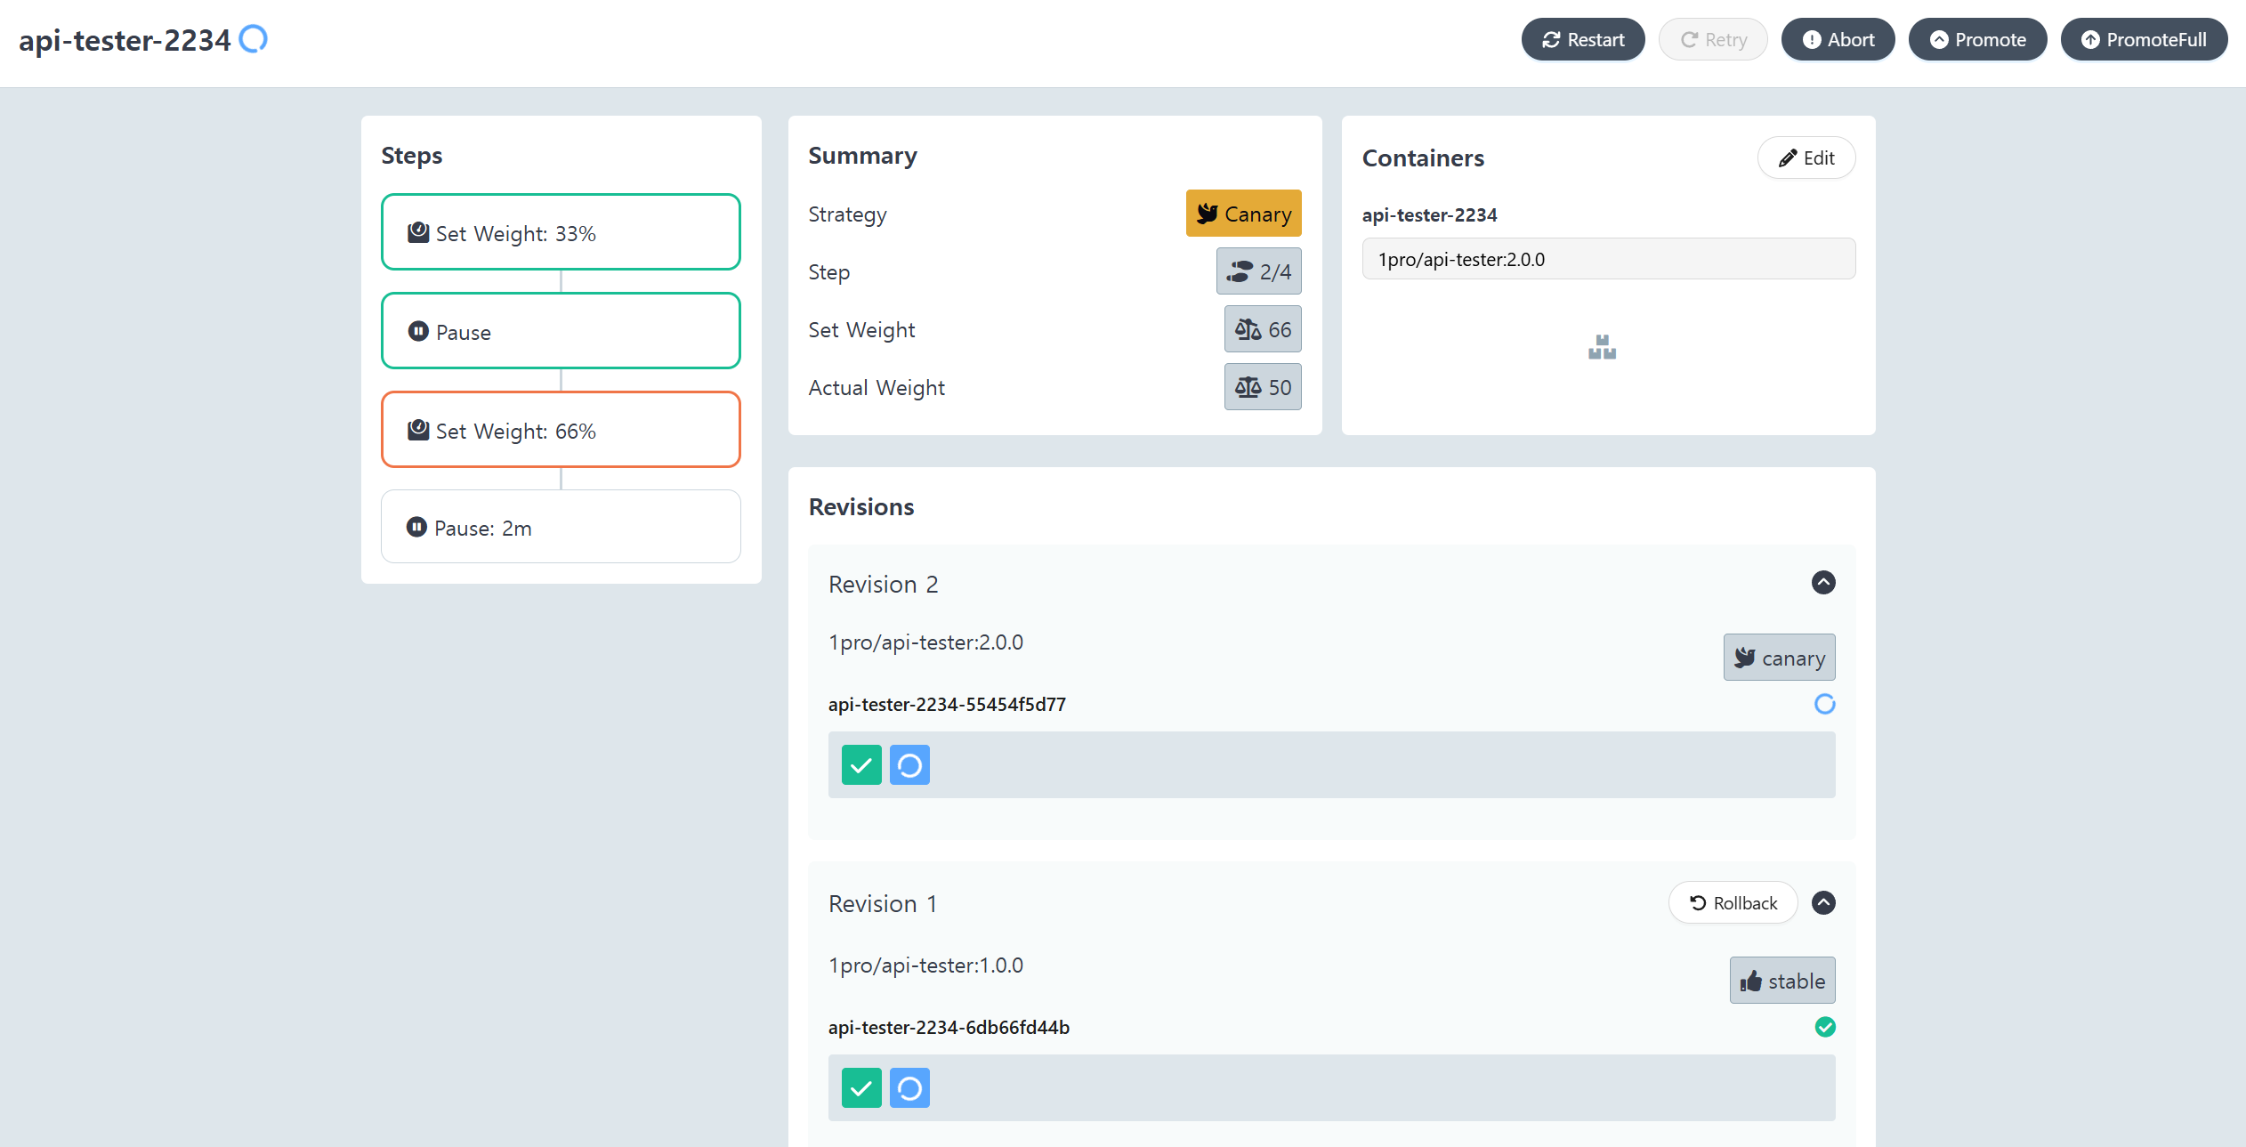Click the green ready pod in Revision 2
This screenshot has height=1147, width=2246.
[861, 765]
